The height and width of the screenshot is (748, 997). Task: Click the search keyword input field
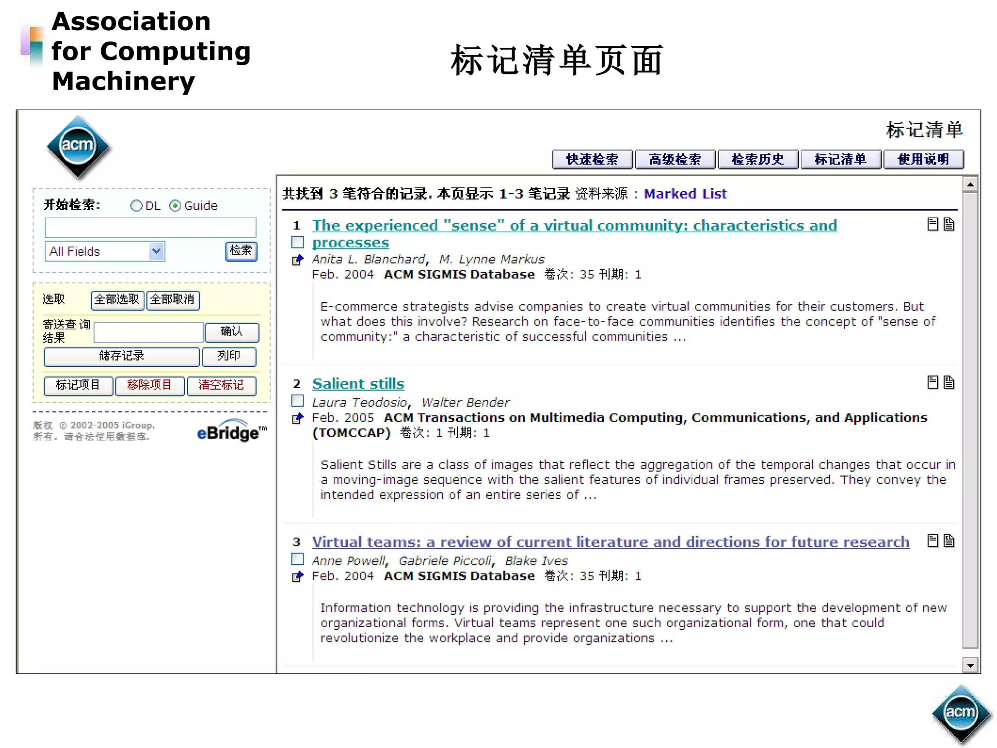(x=150, y=227)
